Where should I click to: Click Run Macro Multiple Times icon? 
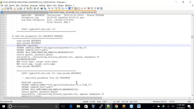pyautogui.click(x=98, y=8)
